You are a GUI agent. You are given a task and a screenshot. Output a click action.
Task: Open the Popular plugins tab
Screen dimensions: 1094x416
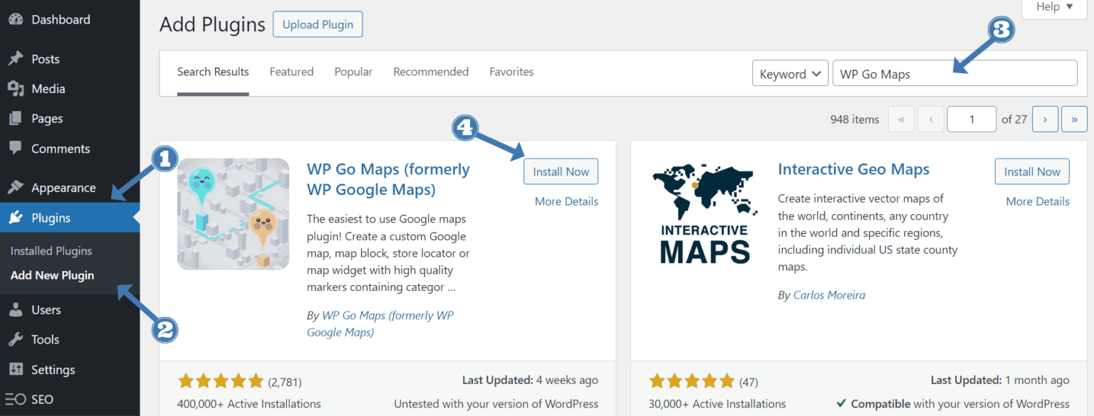353,71
